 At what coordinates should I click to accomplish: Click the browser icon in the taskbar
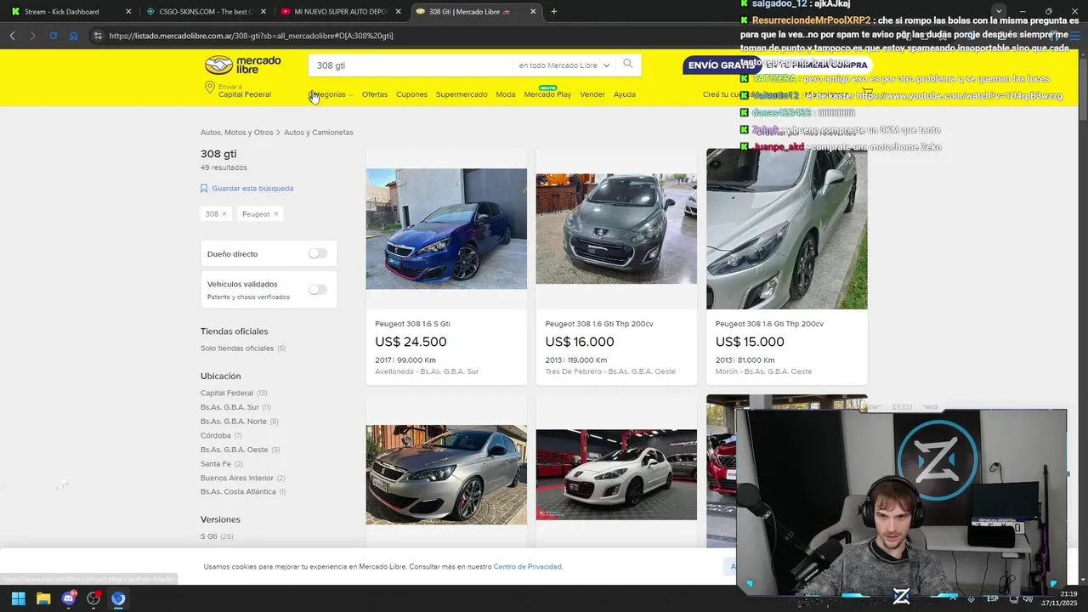click(118, 598)
